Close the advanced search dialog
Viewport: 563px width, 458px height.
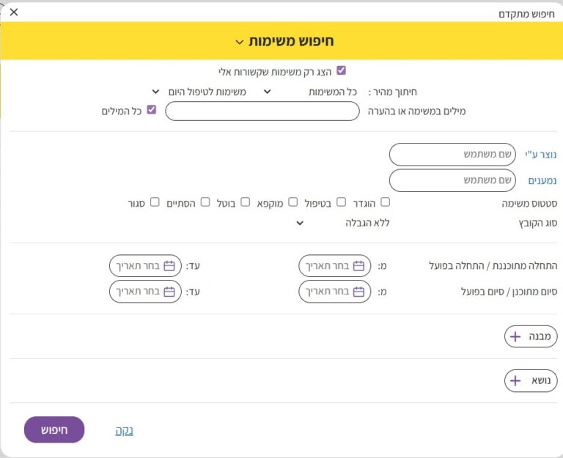[x=14, y=12]
